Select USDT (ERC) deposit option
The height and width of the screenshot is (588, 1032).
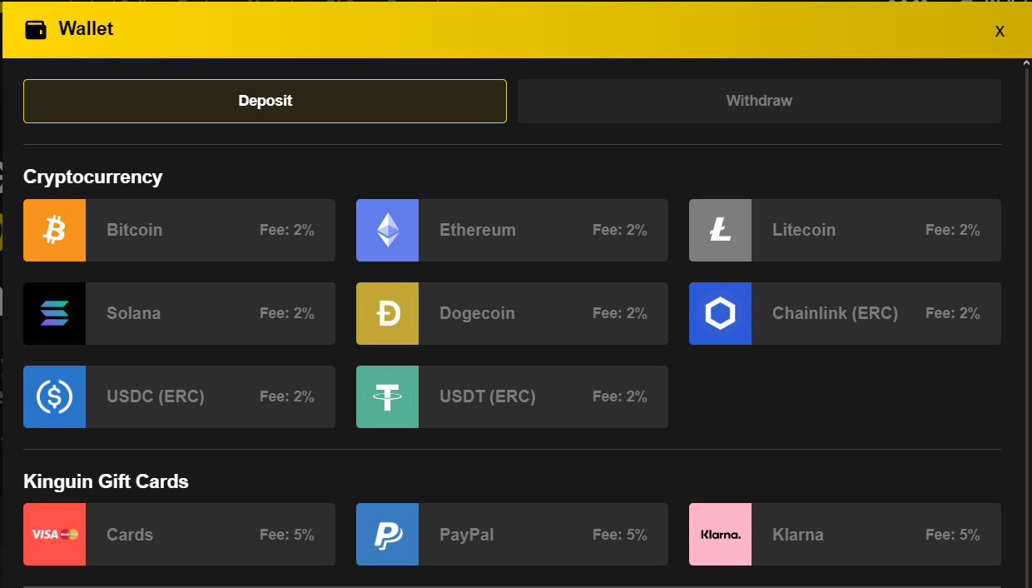point(512,396)
